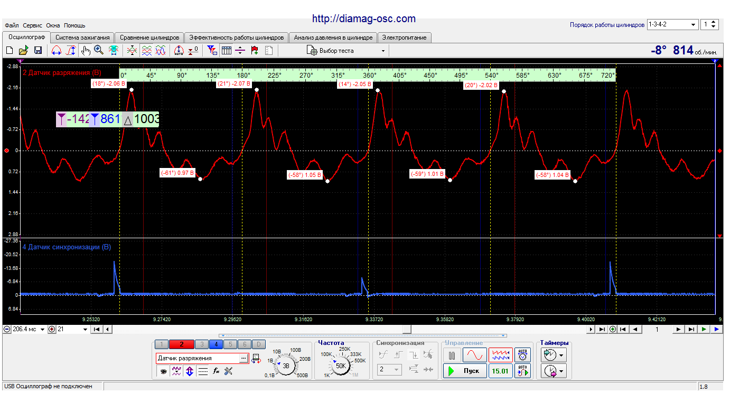The height and width of the screenshot is (393, 730).
Task: Switch to Анализ давления в цилиндре tab
Action: pyautogui.click(x=333, y=38)
